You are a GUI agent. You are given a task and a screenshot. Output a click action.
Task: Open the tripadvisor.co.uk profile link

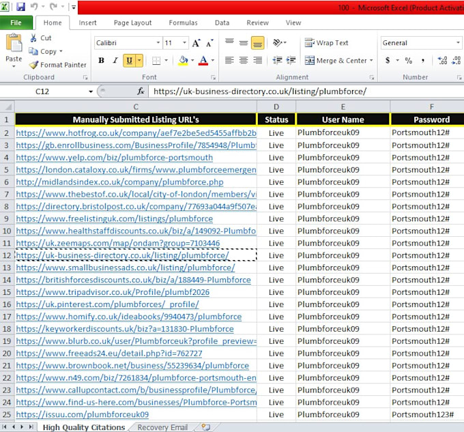pos(113,292)
